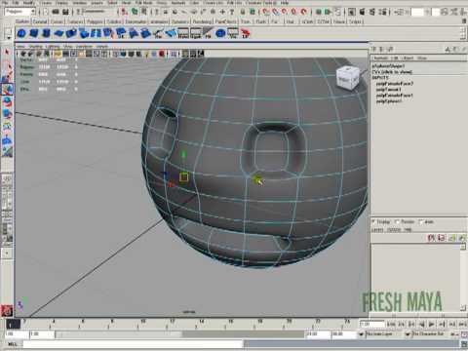The height and width of the screenshot is (351, 468).
Task: Click the MEL command line input field
Action: [133, 344]
